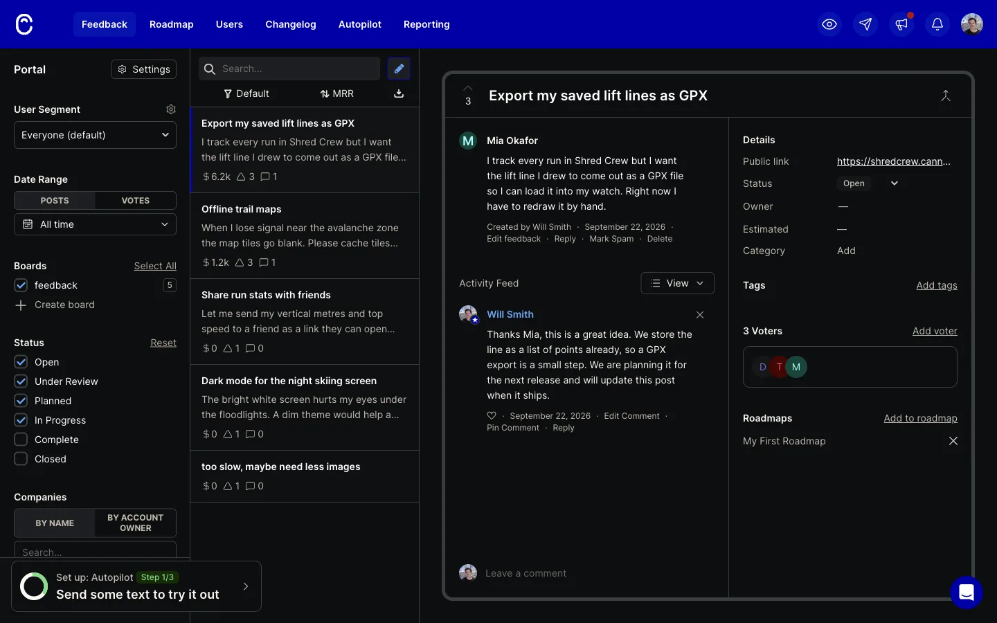Switch date range to POSTS
This screenshot has height=623, width=997.
coord(55,201)
